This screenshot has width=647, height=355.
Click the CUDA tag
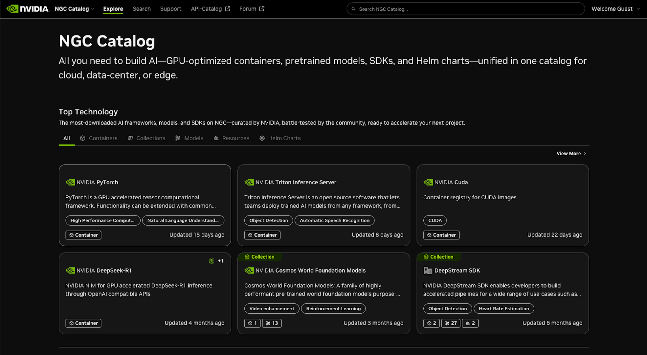coord(435,220)
